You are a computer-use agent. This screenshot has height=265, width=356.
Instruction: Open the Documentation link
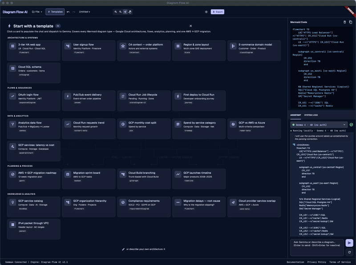pyautogui.click(x=295, y=262)
